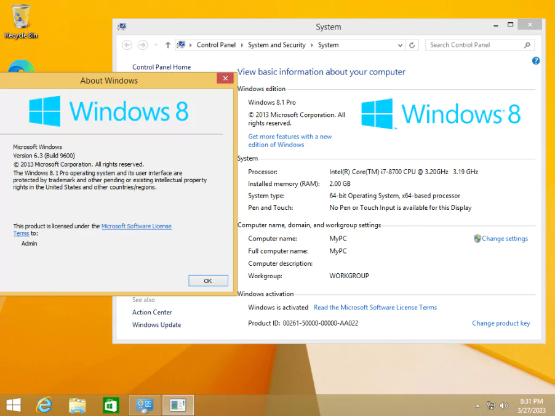Screen dimensions: 555x416
Task: Click the search magnifier icon
Action: click(527, 45)
